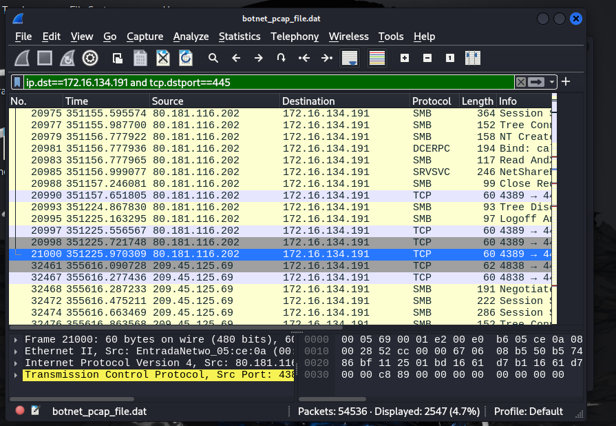Open expert information red circle icon
The image size is (616, 426).
pos(20,411)
